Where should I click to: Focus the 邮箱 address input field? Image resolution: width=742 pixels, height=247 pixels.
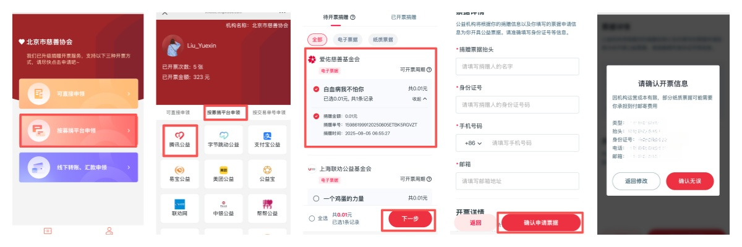(x=517, y=181)
